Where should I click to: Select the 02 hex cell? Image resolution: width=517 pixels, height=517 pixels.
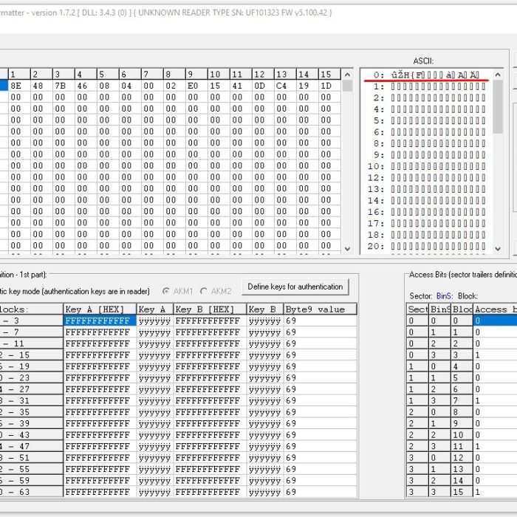174,86
